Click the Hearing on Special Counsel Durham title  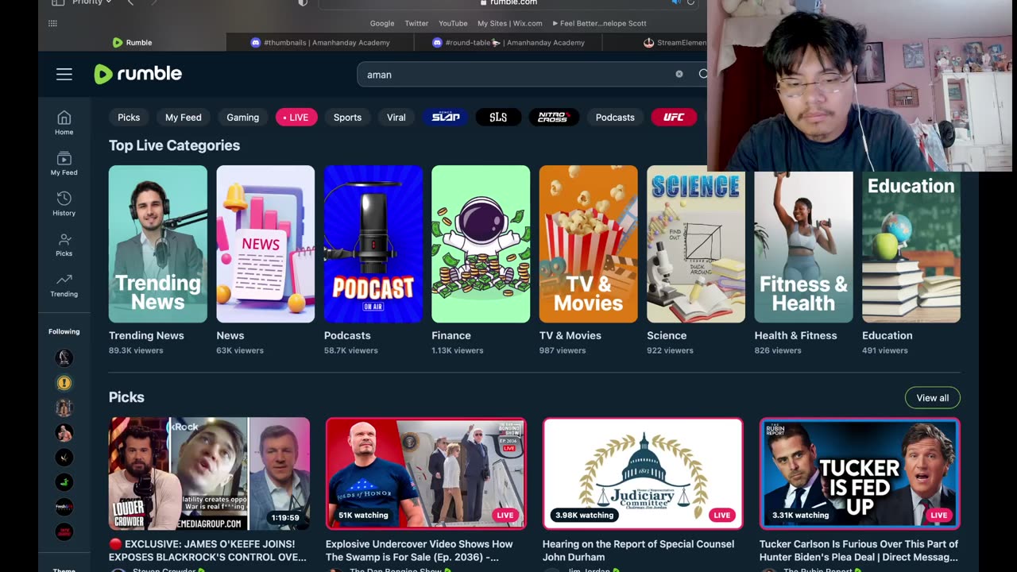(x=637, y=551)
